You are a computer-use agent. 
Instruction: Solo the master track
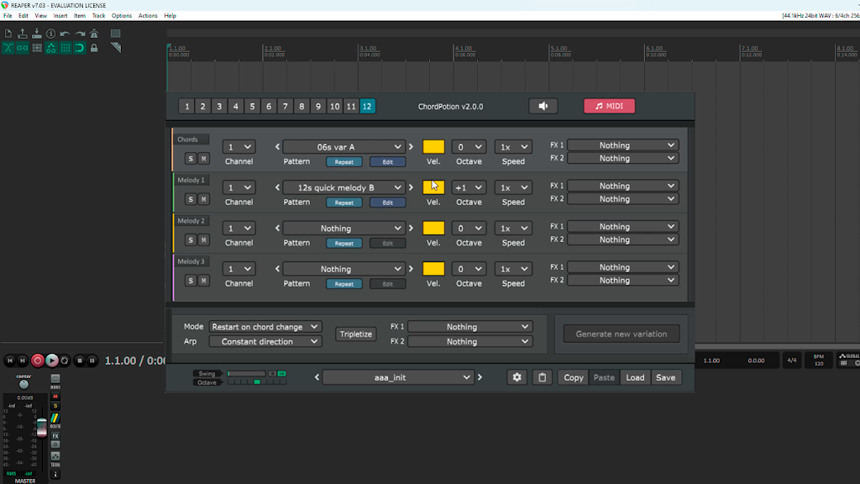coord(55,406)
